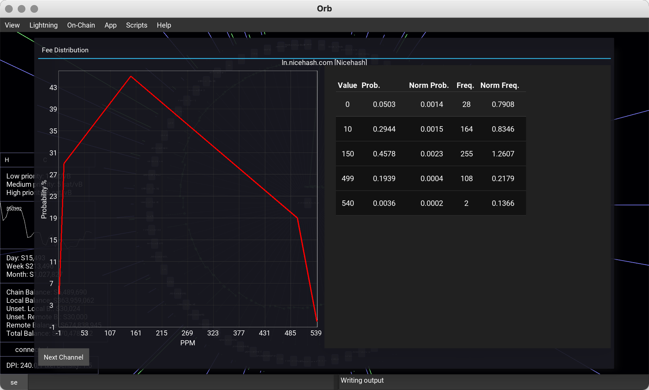Click the y-axis tick label 43
Screen dimensions: 649x390
coord(53,88)
